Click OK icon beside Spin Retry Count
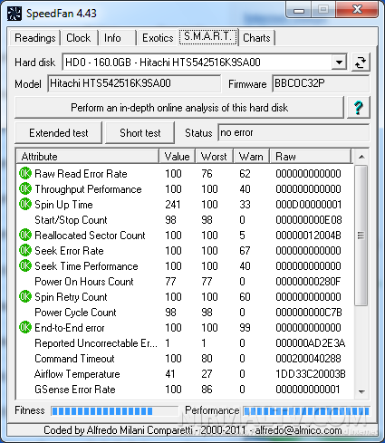 (x=25, y=297)
